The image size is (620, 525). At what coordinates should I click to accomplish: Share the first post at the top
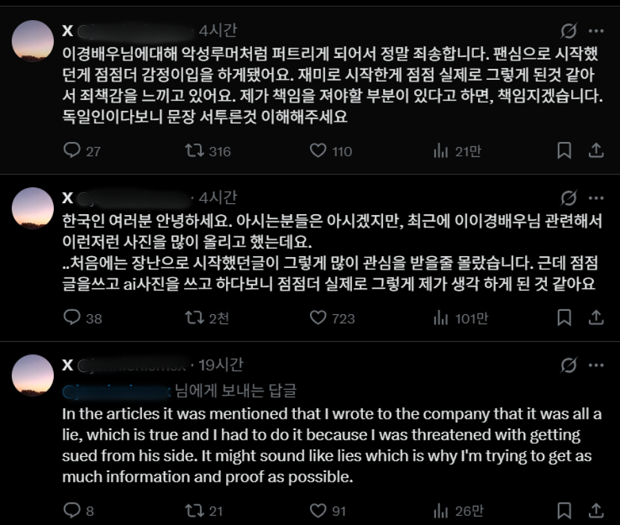[x=596, y=151]
